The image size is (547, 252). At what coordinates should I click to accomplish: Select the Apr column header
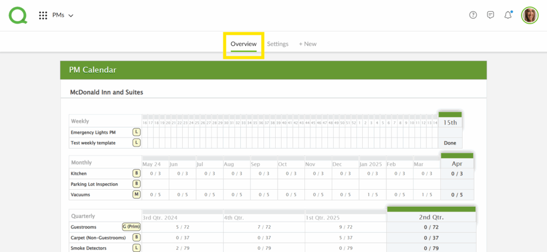457,165
